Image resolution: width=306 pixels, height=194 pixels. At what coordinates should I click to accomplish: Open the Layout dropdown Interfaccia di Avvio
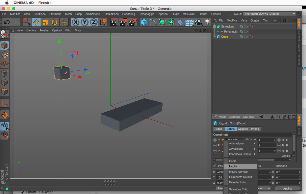point(270,14)
